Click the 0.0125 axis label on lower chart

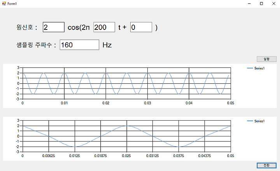point(74,156)
